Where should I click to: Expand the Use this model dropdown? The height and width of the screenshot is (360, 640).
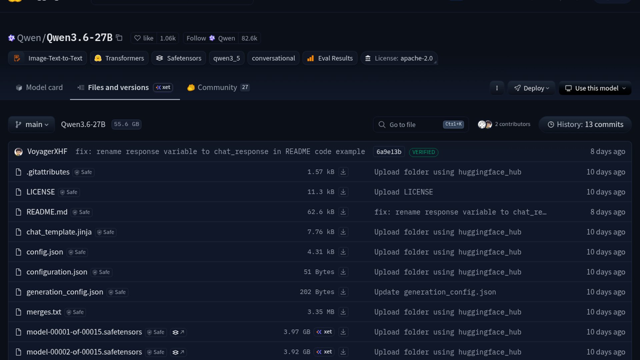click(595, 88)
